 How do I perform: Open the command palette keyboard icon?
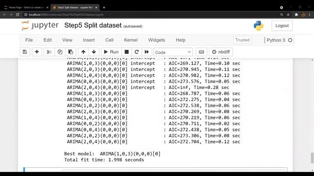pyautogui.click(x=201, y=52)
